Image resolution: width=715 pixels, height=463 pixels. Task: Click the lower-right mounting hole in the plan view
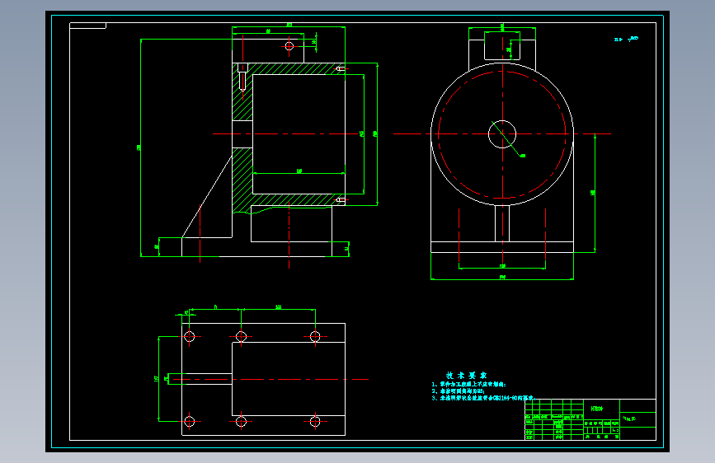click(315, 422)
